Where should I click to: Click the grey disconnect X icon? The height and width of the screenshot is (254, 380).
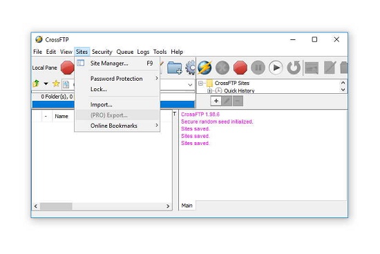click(x=222, y=68)
